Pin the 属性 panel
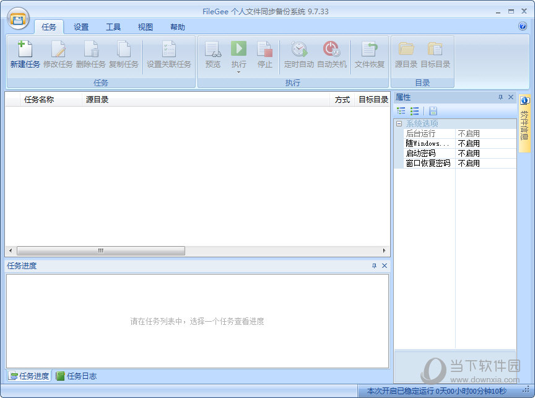 (x=500, y=97)
